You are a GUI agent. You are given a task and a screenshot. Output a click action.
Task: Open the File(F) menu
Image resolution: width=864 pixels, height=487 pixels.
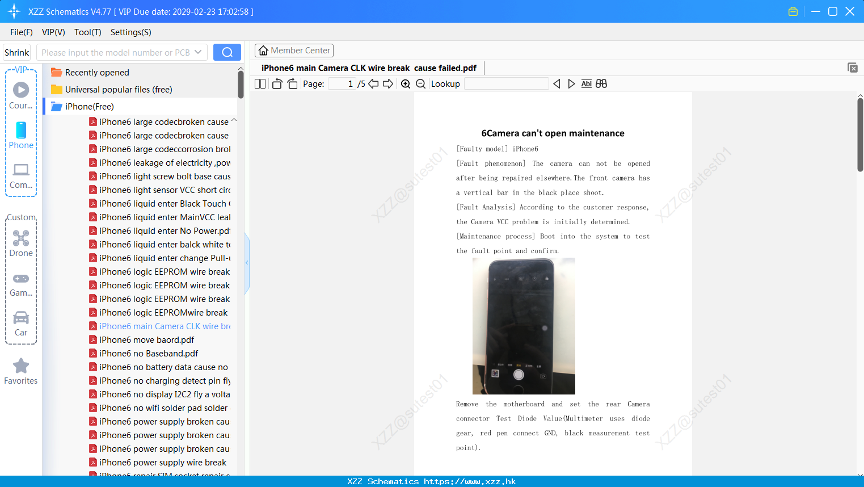(x=22, y=32)
